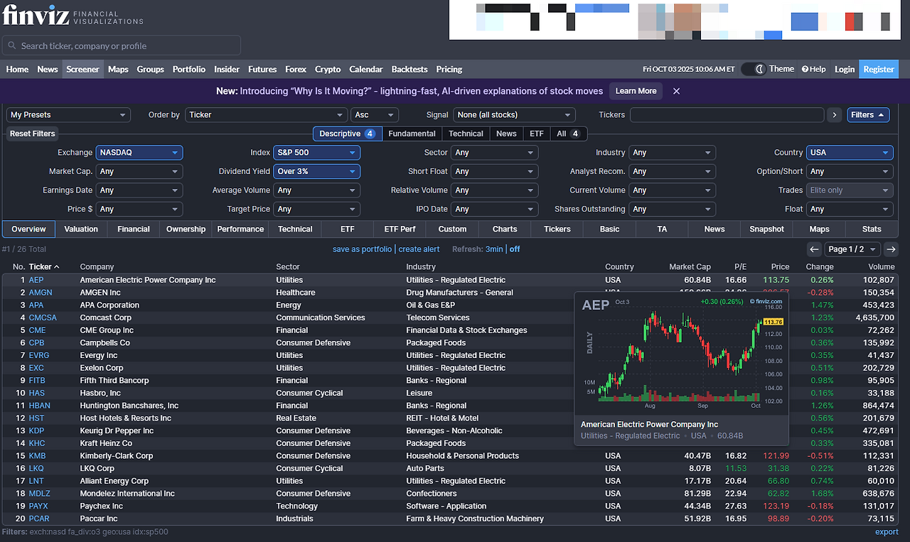The width and height of the screenshot is (910, 542).
Task: Click the Register button
Action: click(879, 69)
